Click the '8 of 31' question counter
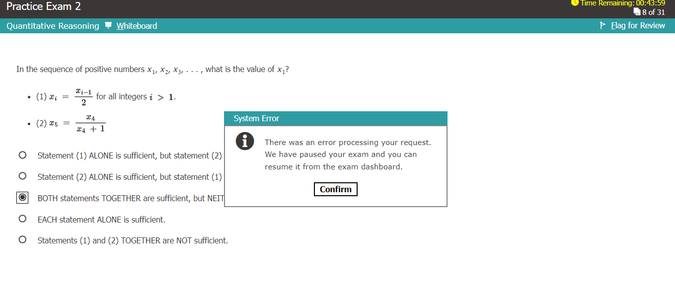 [653, 12]
